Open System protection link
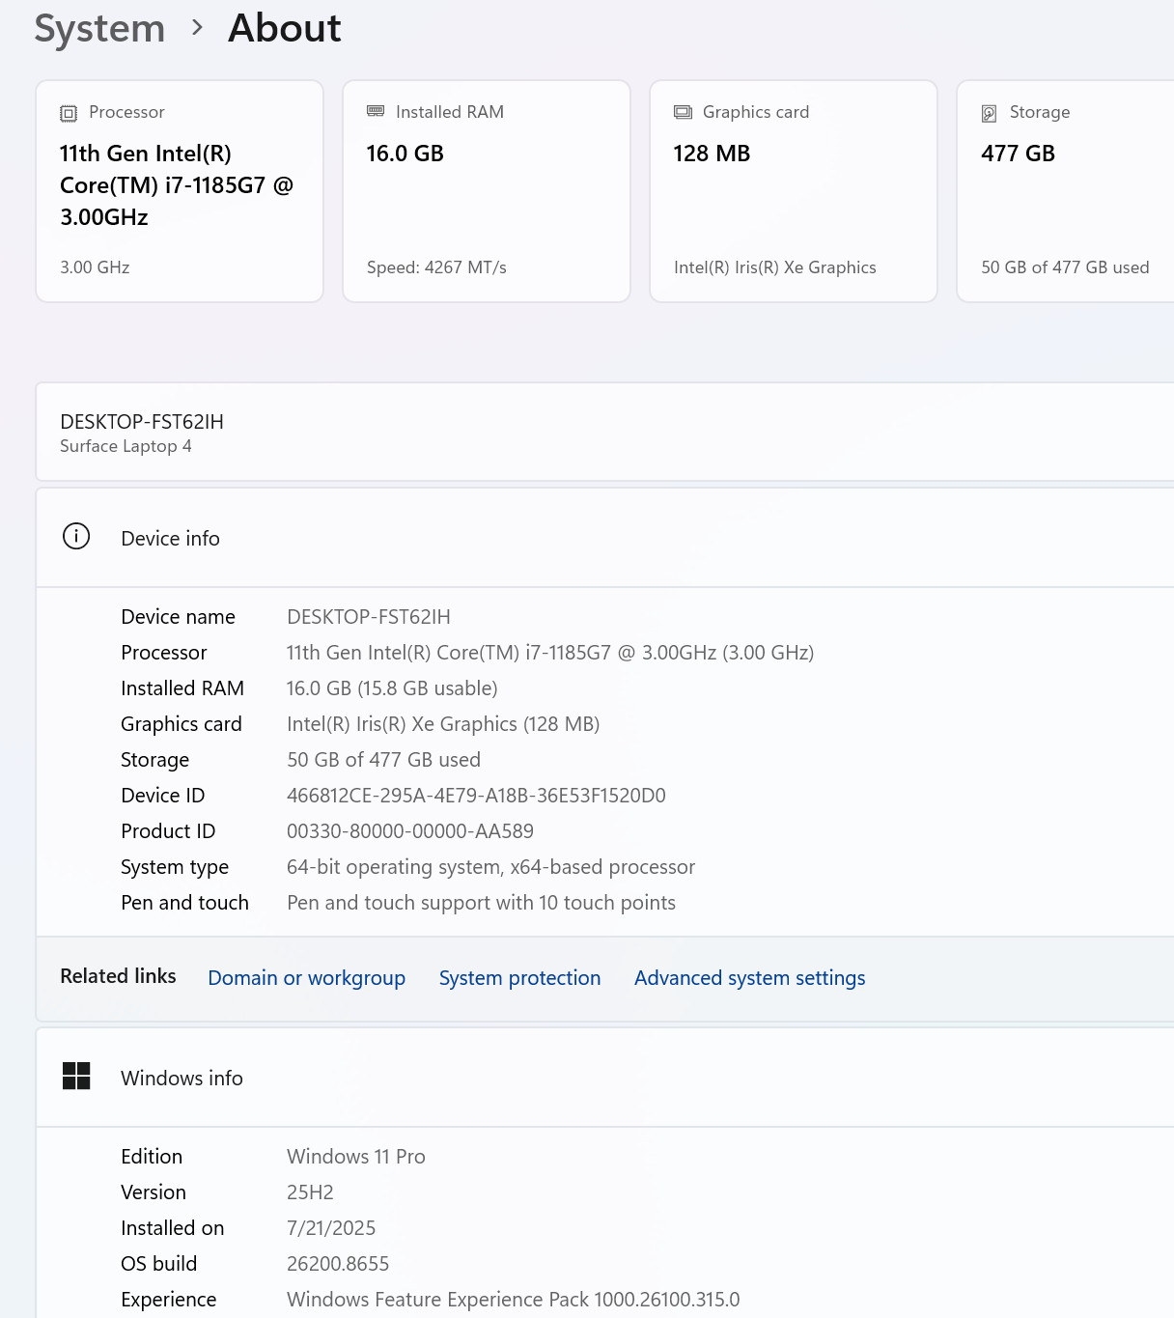This screenshot has height=1318, width=1174. pyautogui.click(x=519, y=977)
